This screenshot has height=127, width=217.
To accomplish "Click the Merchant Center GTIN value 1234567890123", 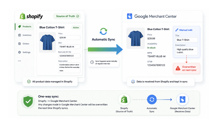I will [x=156, y=65].
